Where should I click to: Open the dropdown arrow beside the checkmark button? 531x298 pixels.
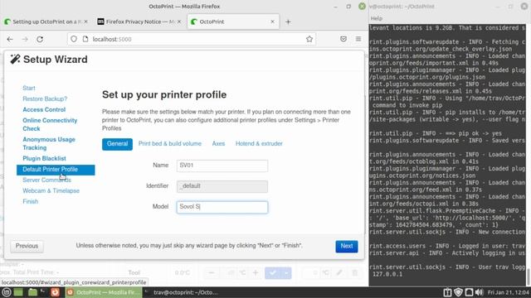[x=286, y=273]
